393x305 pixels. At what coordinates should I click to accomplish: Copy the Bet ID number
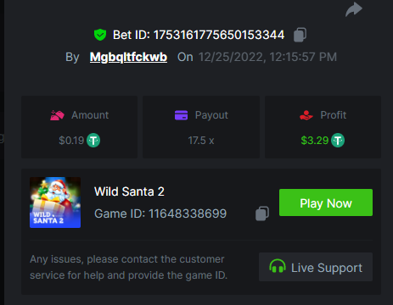(300, 35)
